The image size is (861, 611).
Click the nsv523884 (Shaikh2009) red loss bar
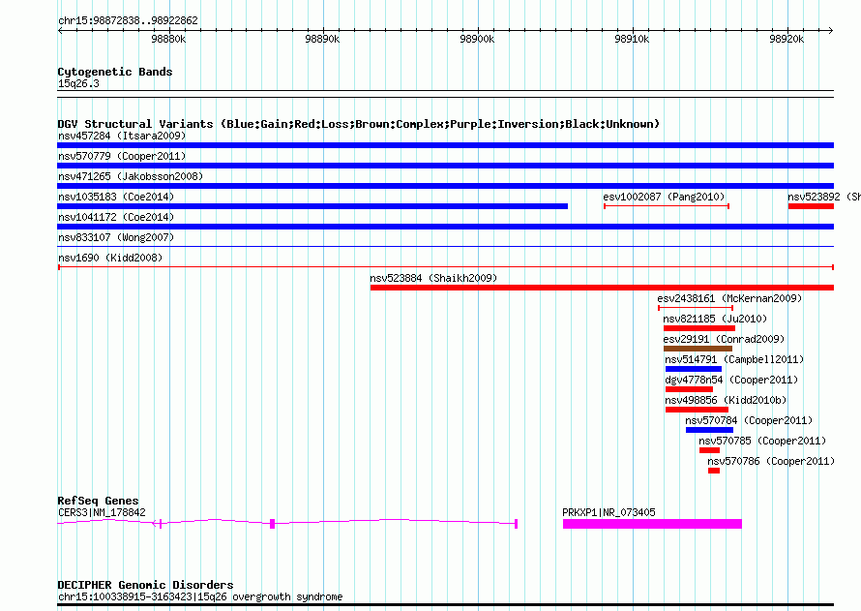[601, 288]
